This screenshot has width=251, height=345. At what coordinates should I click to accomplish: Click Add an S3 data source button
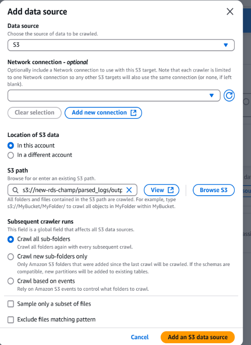(x=198, y=337)
